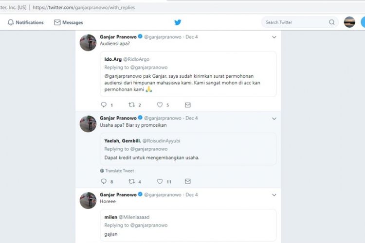Retweet the "Audiensi apa?" tweet
This screenshot has height=243, width=365.
[x=131, y=105]
